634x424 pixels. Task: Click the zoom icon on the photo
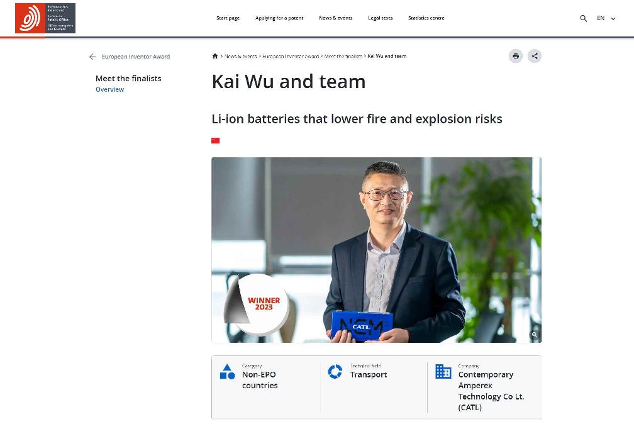[534, 335]
